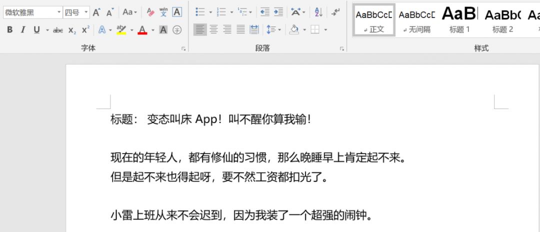Start a multilevel list

click(242, 12)
